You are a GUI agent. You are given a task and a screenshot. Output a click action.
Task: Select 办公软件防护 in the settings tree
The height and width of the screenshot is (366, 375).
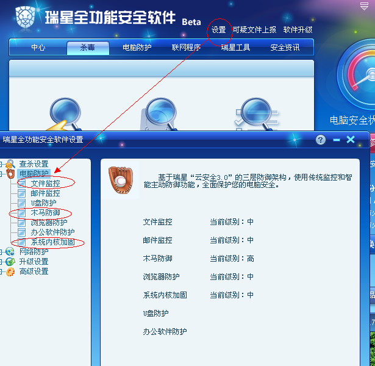[x=52, y=232]
